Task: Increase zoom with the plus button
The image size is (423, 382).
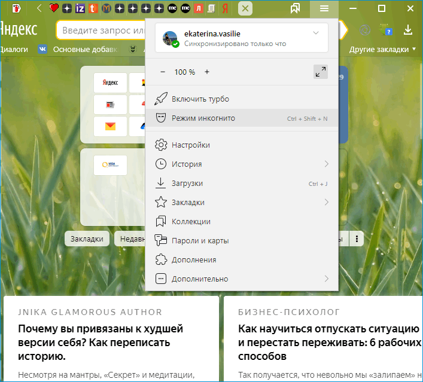Action: [207, 72]
